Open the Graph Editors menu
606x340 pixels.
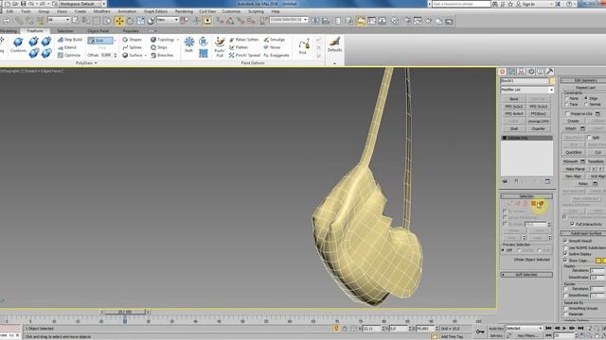(155, 11)
